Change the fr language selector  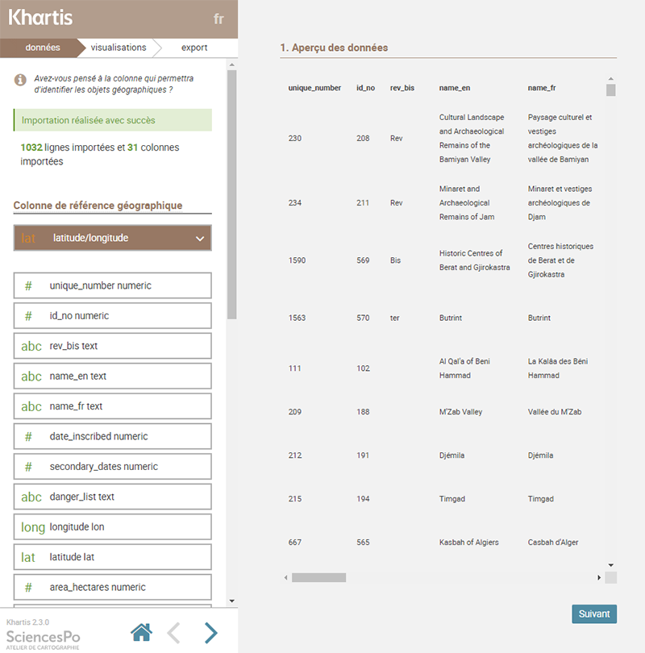218,19
